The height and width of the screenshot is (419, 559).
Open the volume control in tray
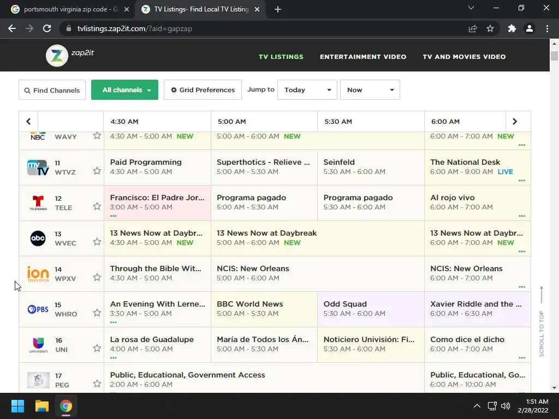[506, 406]
